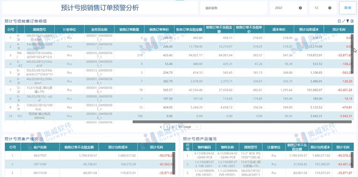Click the 94,921.17 tax-inclusive amount cell
This screenshot has width=358, height=177.
click(189, 55)
